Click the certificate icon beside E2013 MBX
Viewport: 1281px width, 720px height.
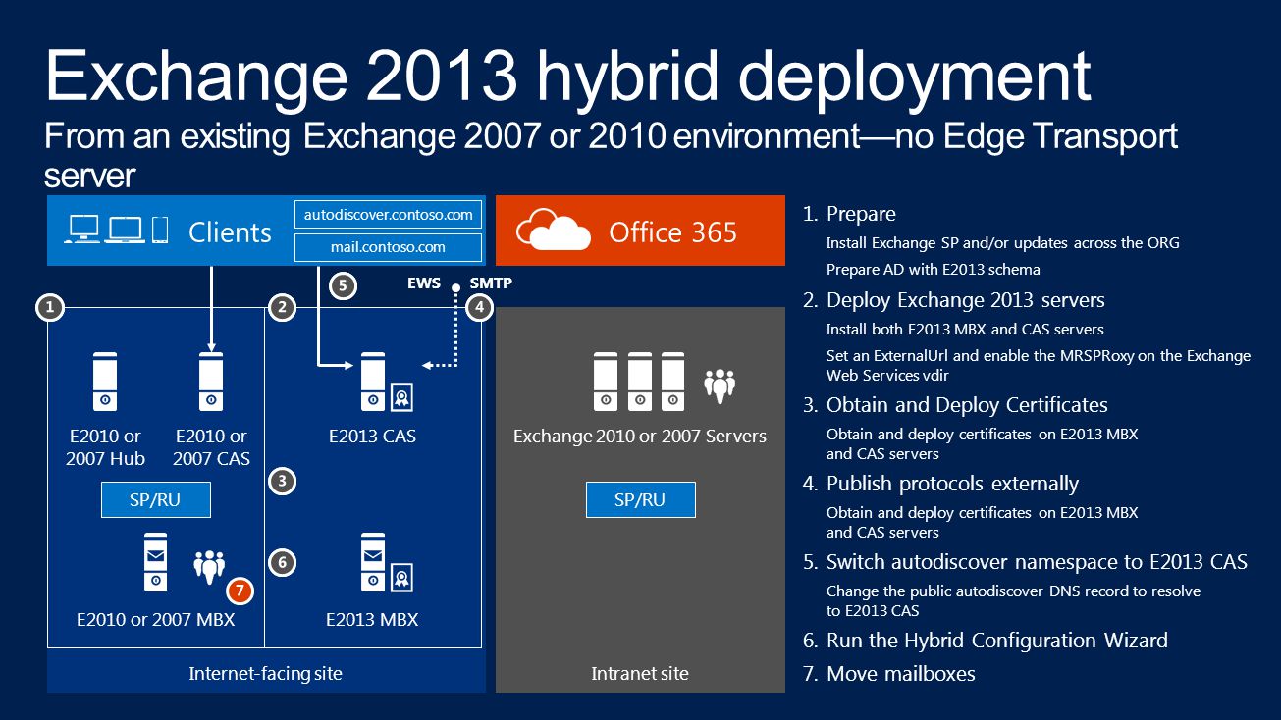click(x=400, y=577)
